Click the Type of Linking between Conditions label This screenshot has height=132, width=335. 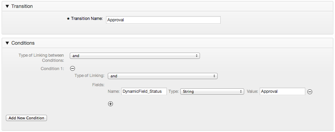click(x=41, y=58)
